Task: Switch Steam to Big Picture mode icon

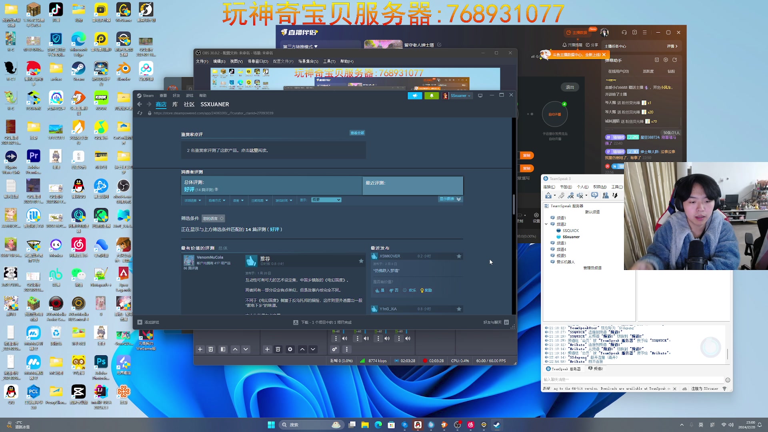Action: pyautogui.click(x=480, y=96)
